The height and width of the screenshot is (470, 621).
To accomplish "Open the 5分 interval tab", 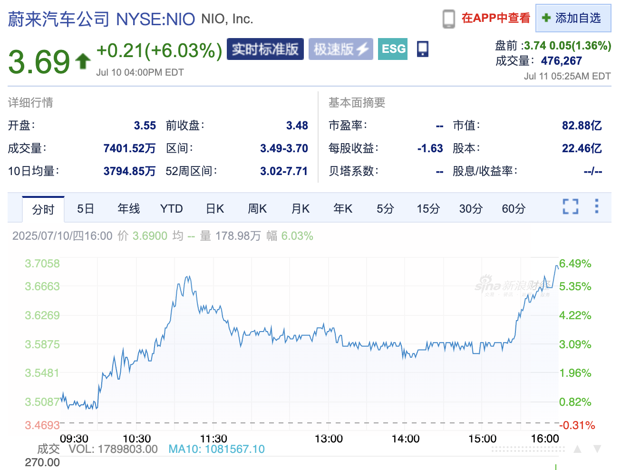I will [385, 209].
